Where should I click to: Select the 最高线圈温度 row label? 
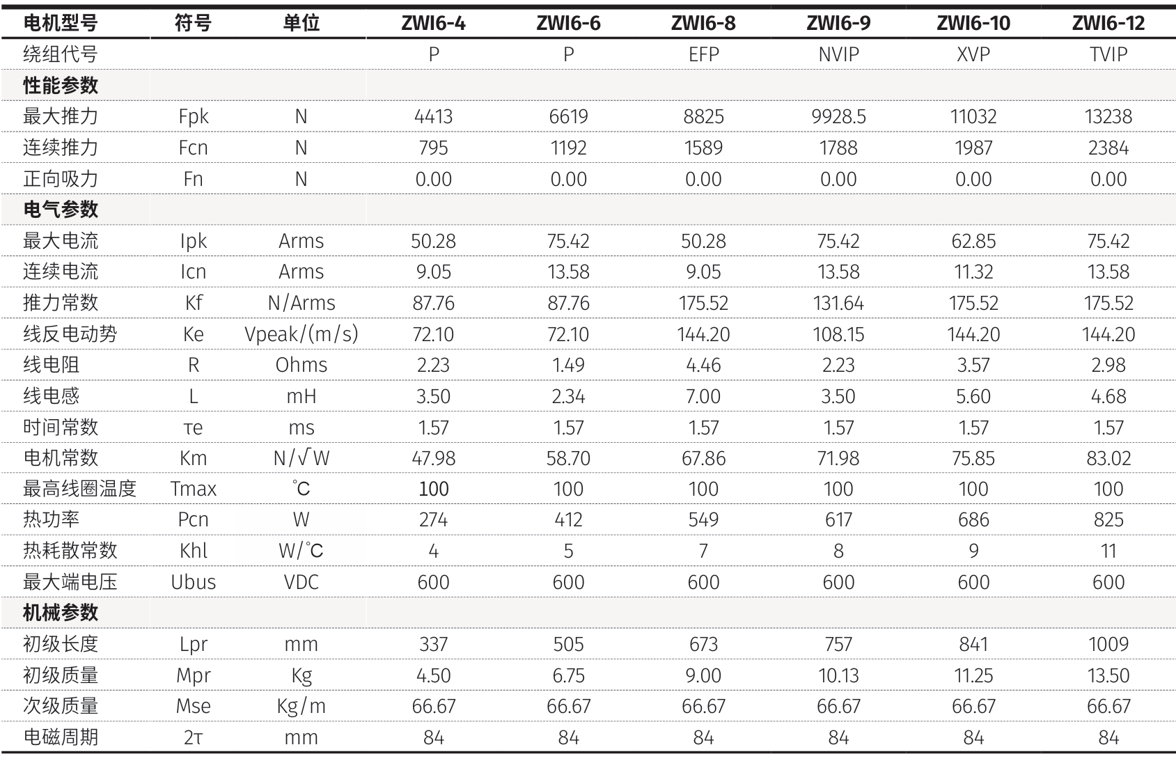click(x=79, y=489)
